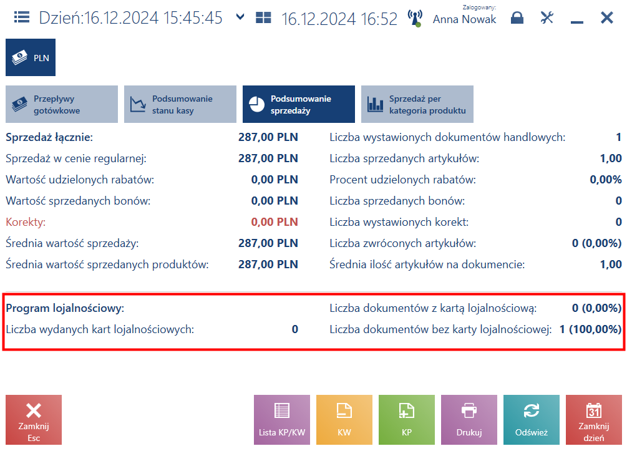The height and width of the screenshot is (451, 627).
Task: Select Podsumowanie sprzedaży tab
Action: point(299,104)
